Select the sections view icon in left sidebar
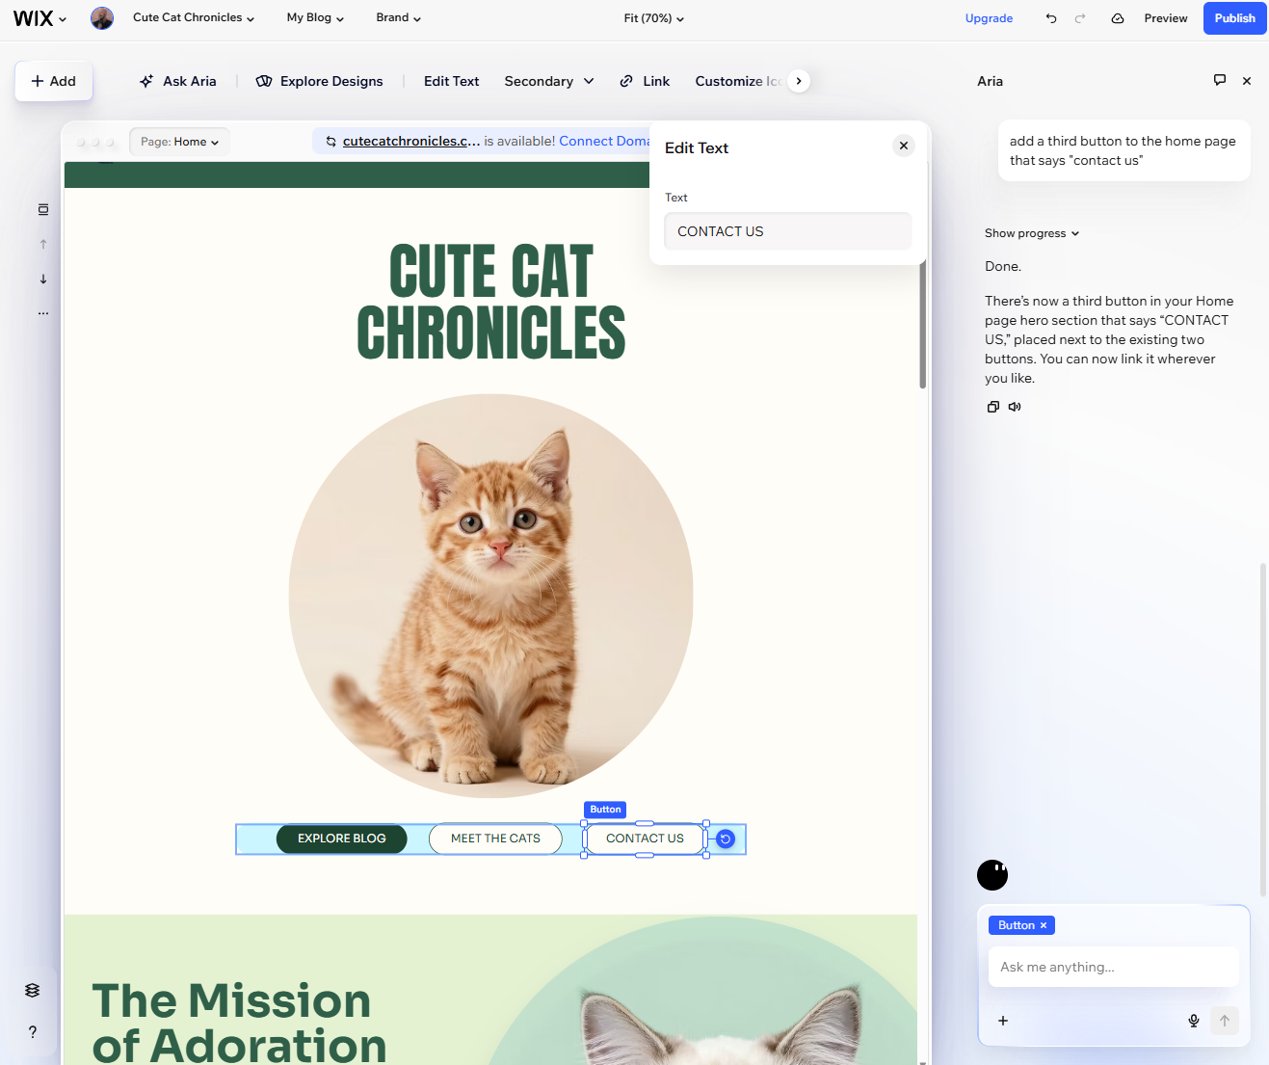Screen dimensions: 1269x1065 (x=42, y=208)
